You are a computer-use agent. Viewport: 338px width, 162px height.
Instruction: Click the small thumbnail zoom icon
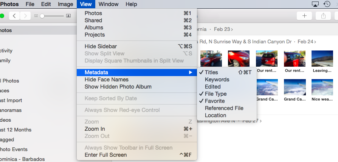36,16
